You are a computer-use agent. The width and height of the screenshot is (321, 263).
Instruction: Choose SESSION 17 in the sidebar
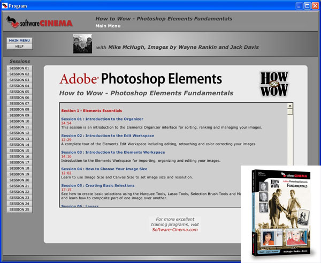(x=19, y=162)
